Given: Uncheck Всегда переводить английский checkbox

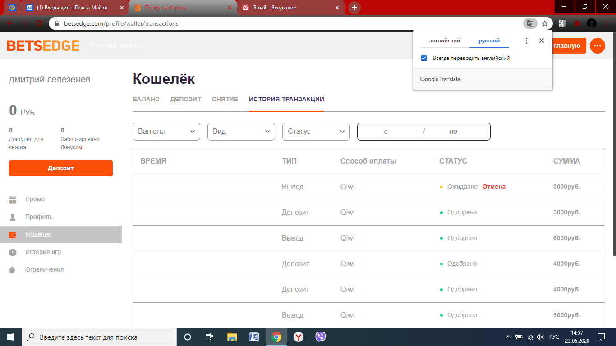Looking at the screenshot, I should pos(424,58).
